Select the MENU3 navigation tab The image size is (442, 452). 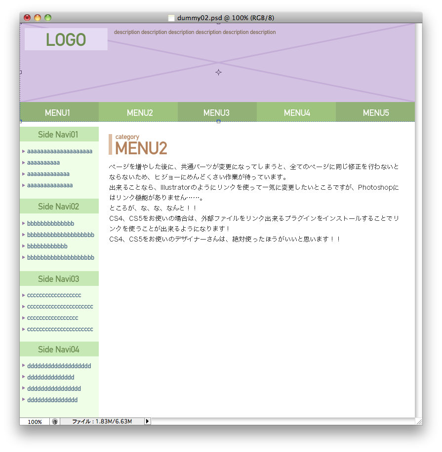pos(216,112)
